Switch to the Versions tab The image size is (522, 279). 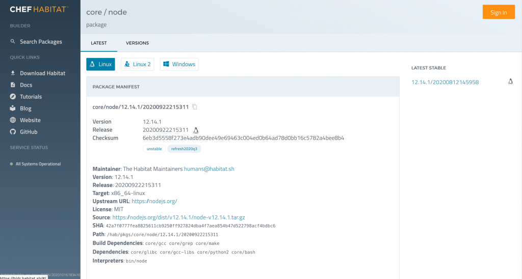(x=137, y=43)
